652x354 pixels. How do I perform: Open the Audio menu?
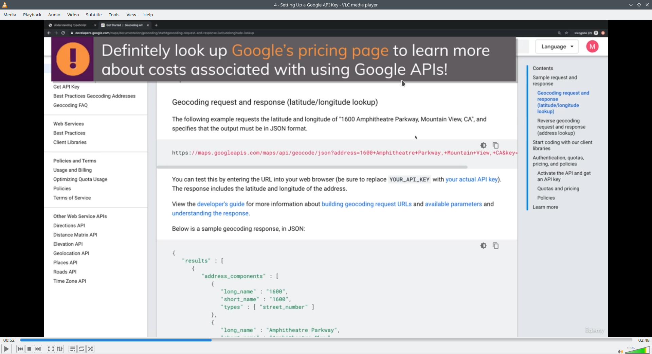click(54, 15)
